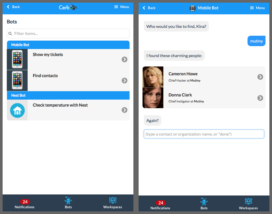Focus the contact or organization name input
The width and height of the screenshot is (272, 214).
pos(204,134)
